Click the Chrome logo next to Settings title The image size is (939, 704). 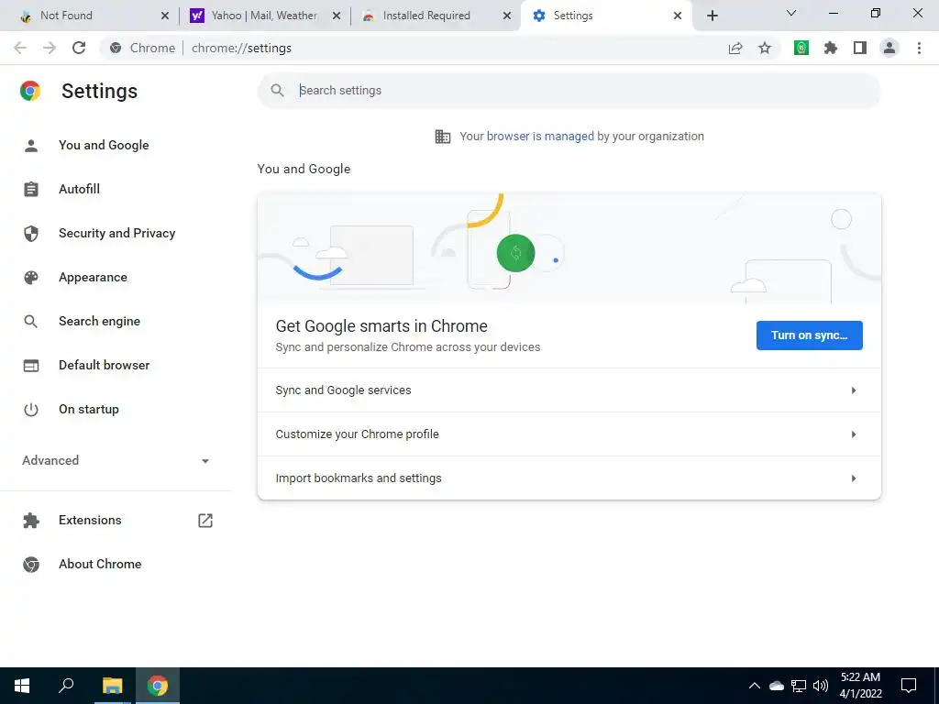(30, 91)
